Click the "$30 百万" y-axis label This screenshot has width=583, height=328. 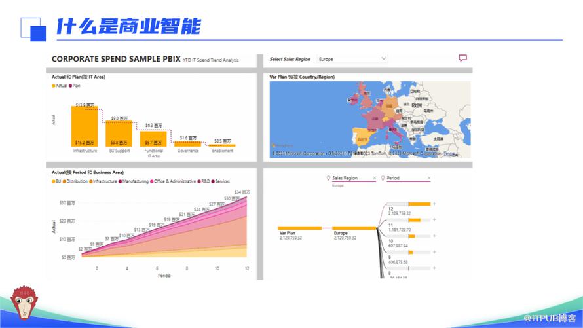[x=67, y=203]
